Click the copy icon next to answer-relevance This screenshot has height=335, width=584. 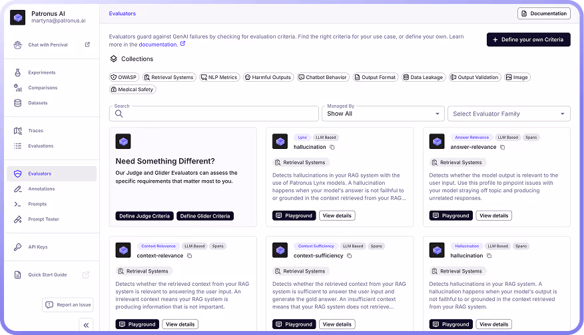click(503, 147)
